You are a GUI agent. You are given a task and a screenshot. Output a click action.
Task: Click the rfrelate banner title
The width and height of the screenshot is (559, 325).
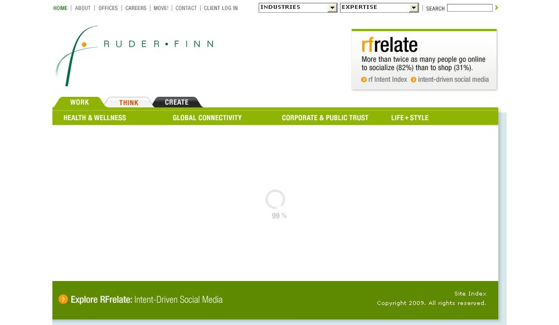pyautogui.click(x=390, y=45)
